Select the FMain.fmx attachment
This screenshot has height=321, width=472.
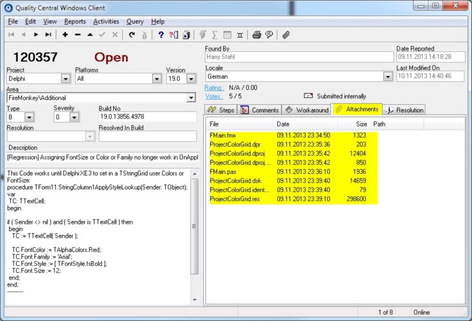click(x=222, y=135)
